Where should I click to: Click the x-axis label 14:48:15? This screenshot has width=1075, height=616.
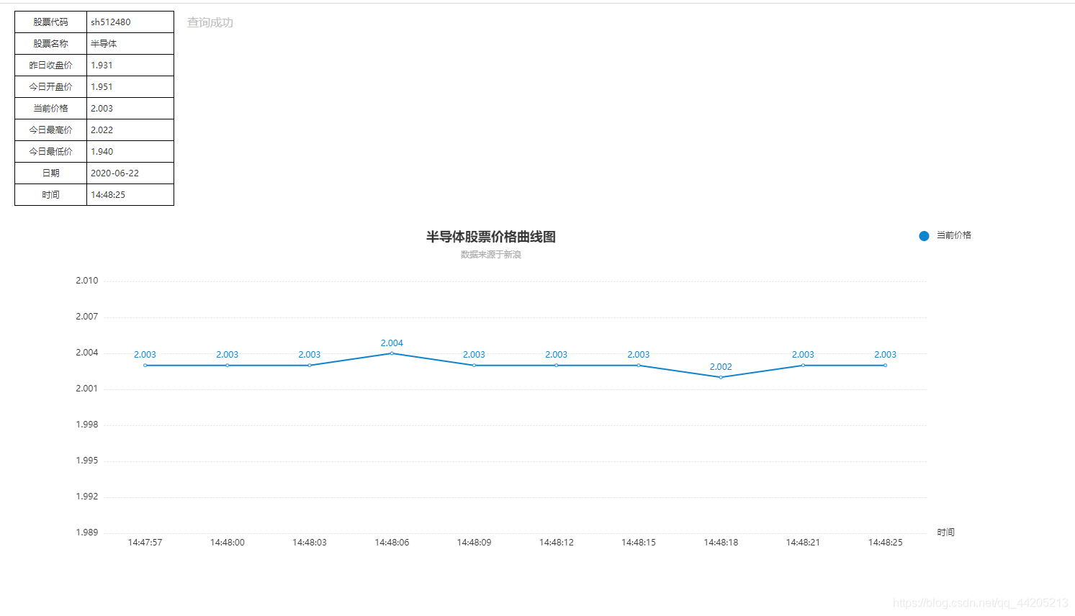pos(639,543)
